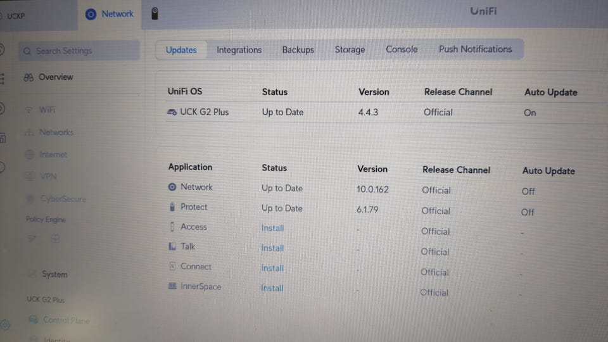Click the Network app icon in top tab

click(91, 14)
